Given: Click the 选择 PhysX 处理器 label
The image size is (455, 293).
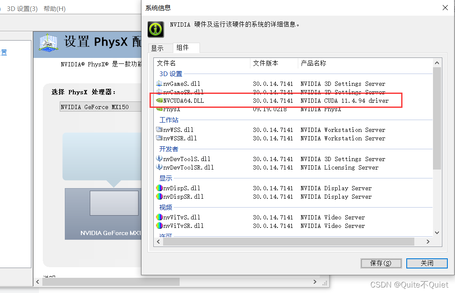Looking at the screenshot, I should click(x=83, y=92).
